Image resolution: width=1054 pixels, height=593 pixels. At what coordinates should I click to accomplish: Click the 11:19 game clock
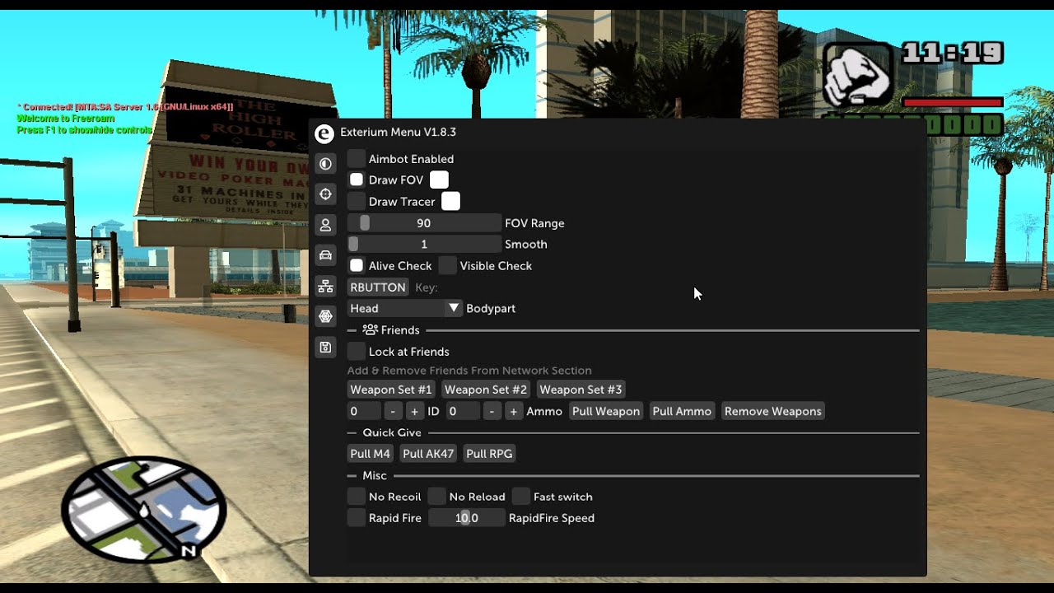tap(953, 54)
